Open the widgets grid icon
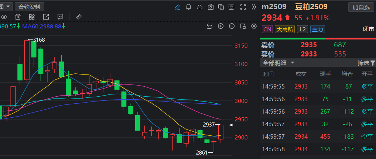The height and width of the screenshot is (159, 376). coord(32,17)
